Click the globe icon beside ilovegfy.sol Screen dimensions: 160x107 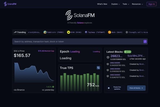click(x=127, y=32)
